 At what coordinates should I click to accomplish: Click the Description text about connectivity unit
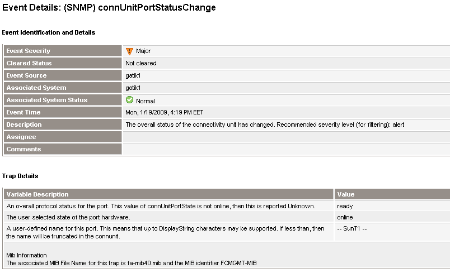click(x=265, y=124)
